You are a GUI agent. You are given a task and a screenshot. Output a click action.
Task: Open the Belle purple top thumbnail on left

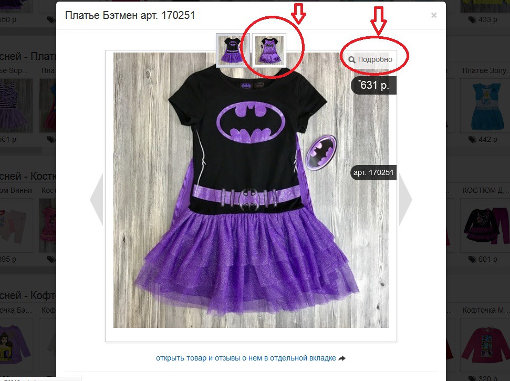(x=16, y=345)
